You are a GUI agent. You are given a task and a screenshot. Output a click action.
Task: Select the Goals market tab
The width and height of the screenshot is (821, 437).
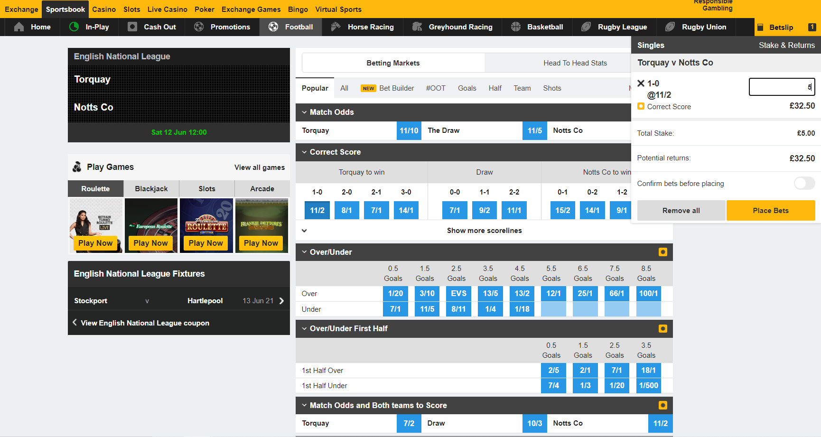click(467, 88)
